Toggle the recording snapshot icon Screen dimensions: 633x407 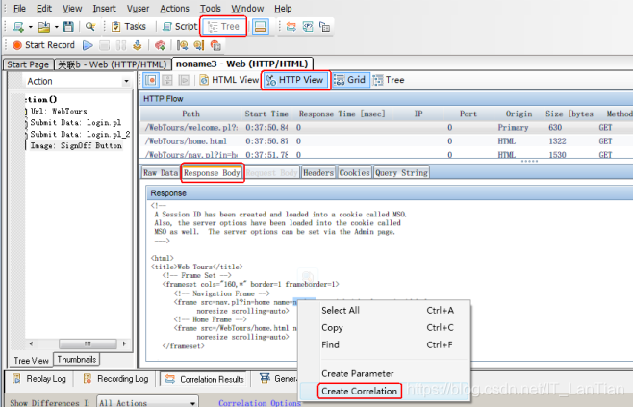[x=151, y=80]
